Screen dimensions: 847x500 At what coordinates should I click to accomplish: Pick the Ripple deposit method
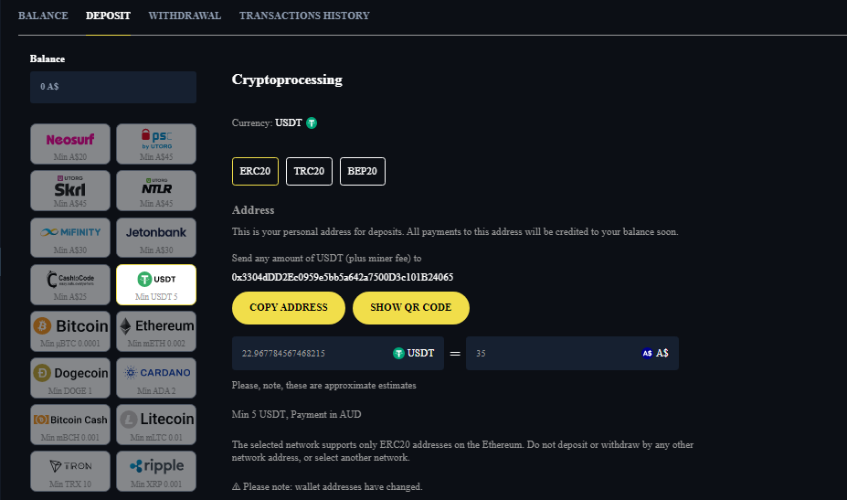coord(156,471)
